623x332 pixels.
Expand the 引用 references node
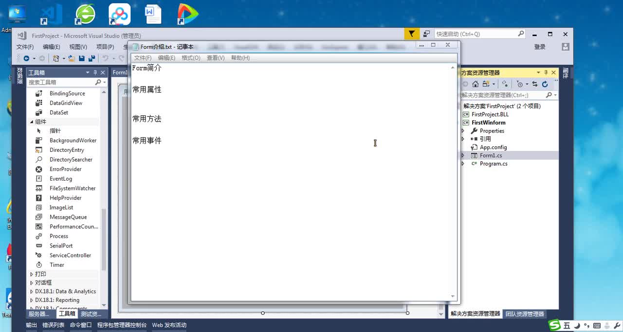click(x=463, y=139)
